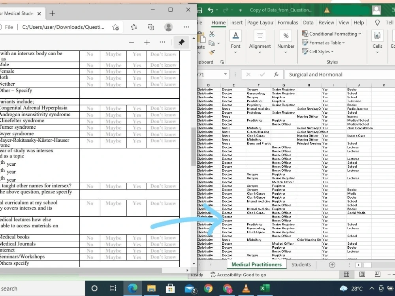Open the Clipboard pane dialog launcher

(x=222, y=62)
